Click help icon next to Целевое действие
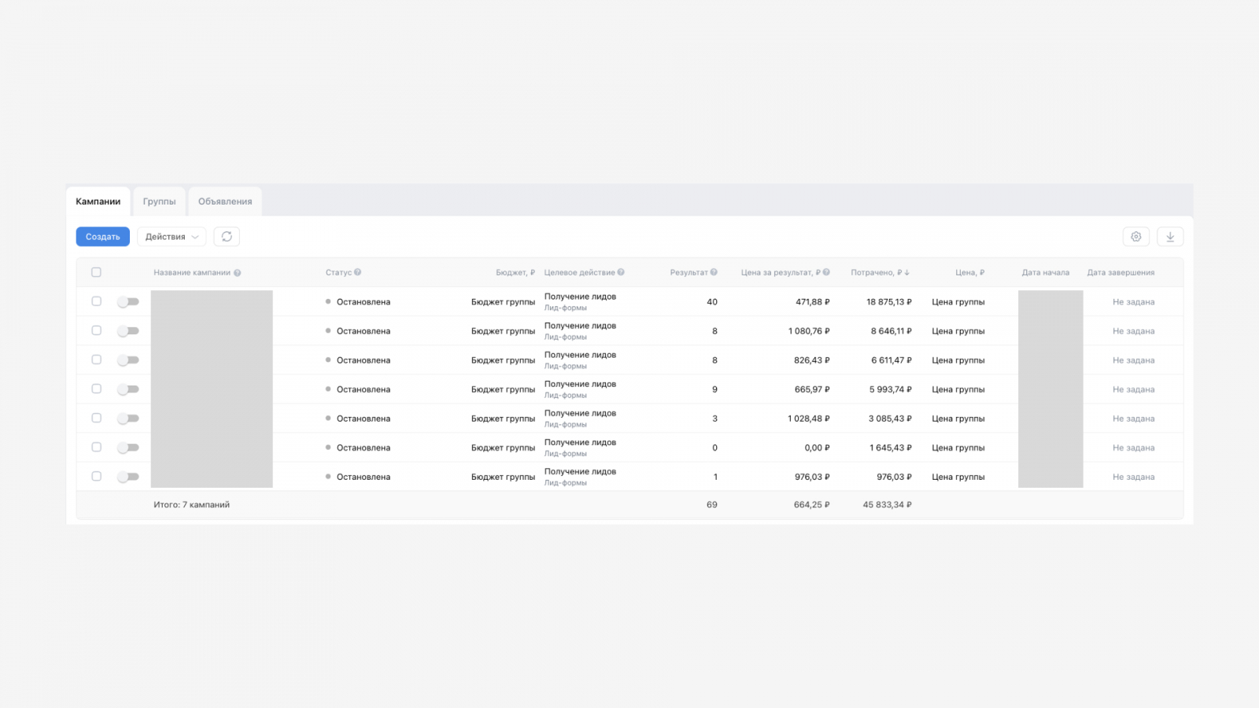This screenshot has height=708, width=1259. click(x=621, y=272)
